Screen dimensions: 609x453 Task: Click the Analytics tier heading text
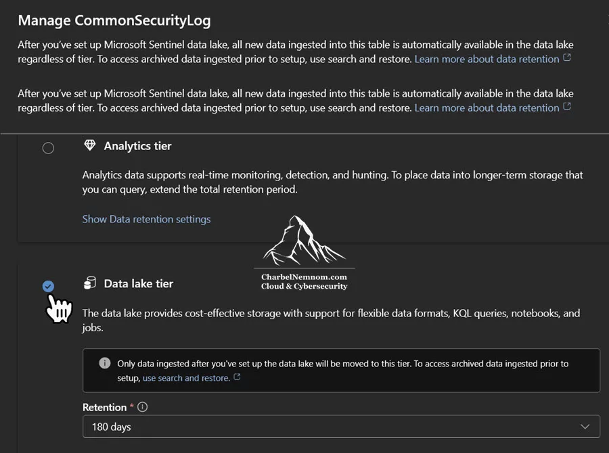[137, 146]
